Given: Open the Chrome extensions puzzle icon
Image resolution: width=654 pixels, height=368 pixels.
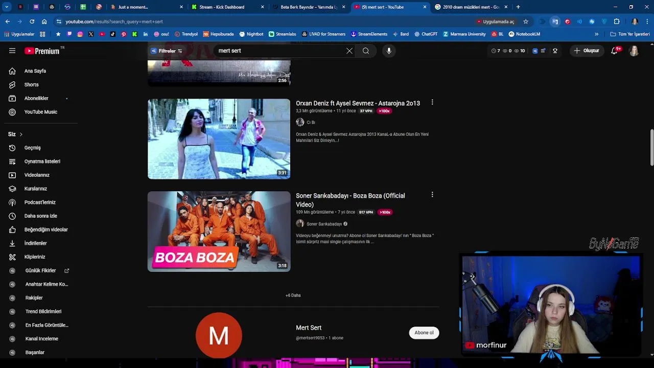Looking at the screenshot, I should [x=617, y=21].
